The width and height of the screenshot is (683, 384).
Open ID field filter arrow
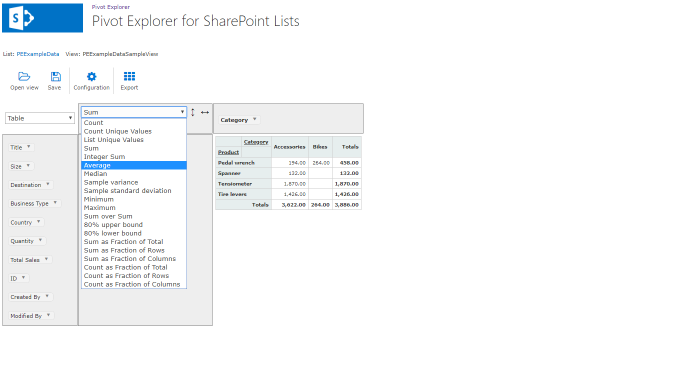23,277
